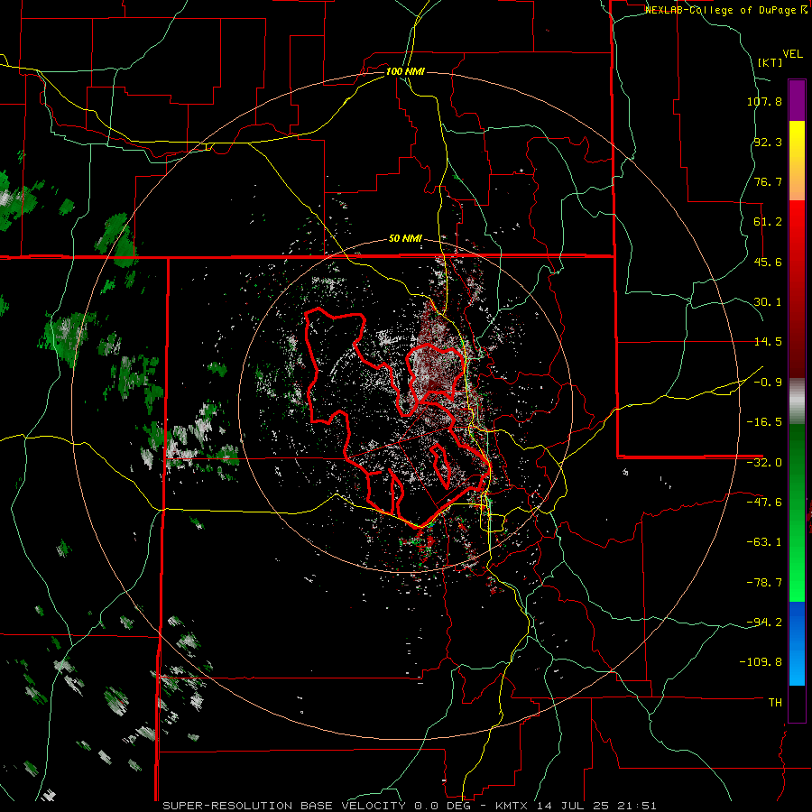The image size is (812, 812).
Task: Click the -63.1 velocity scale value
Action: pyautogui.click(x=764, y=542)
